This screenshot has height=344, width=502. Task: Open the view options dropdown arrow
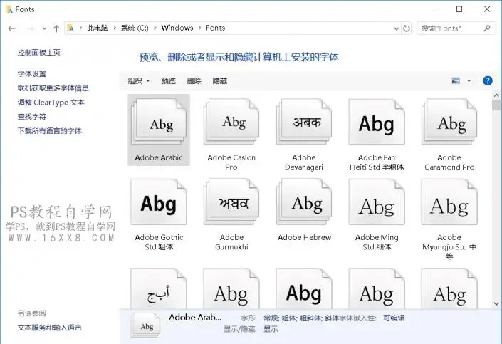click(469, 80)
